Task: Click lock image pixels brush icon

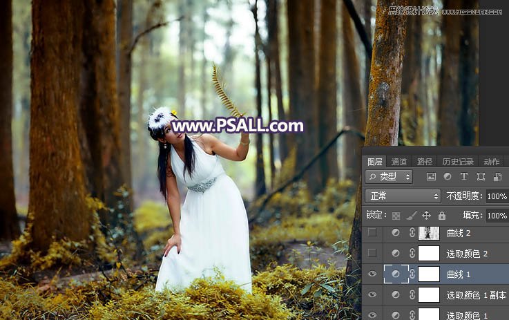Action: click(412, 216)
